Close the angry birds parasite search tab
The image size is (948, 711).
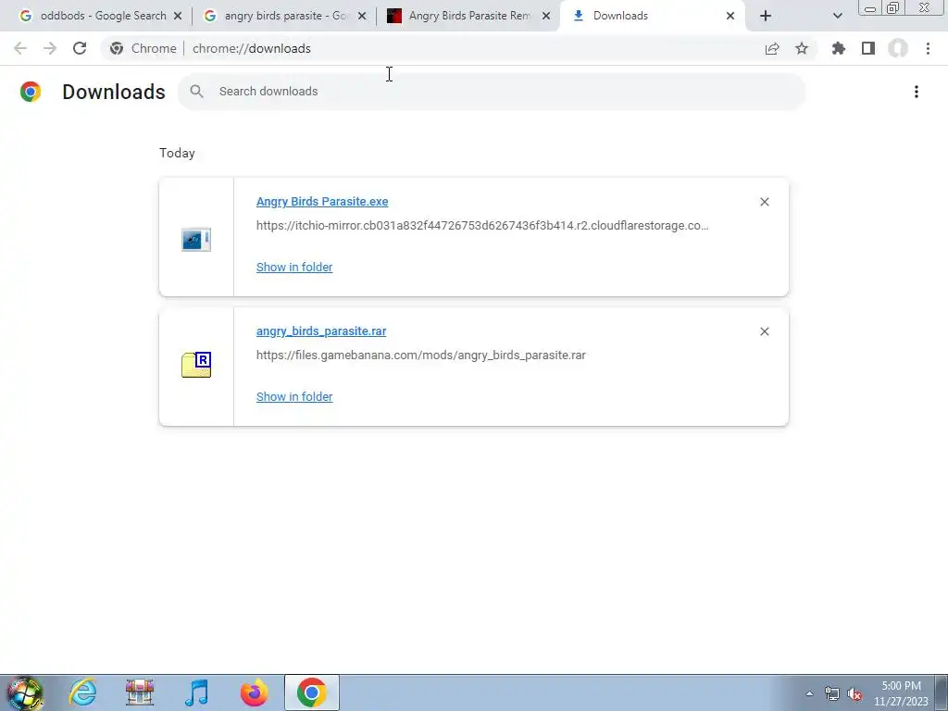(x=362, y=16)
